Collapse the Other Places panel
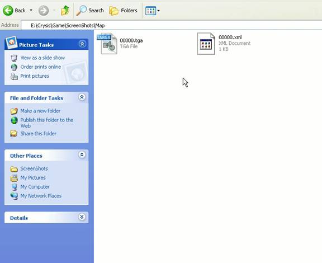 [x=82, y=154]
